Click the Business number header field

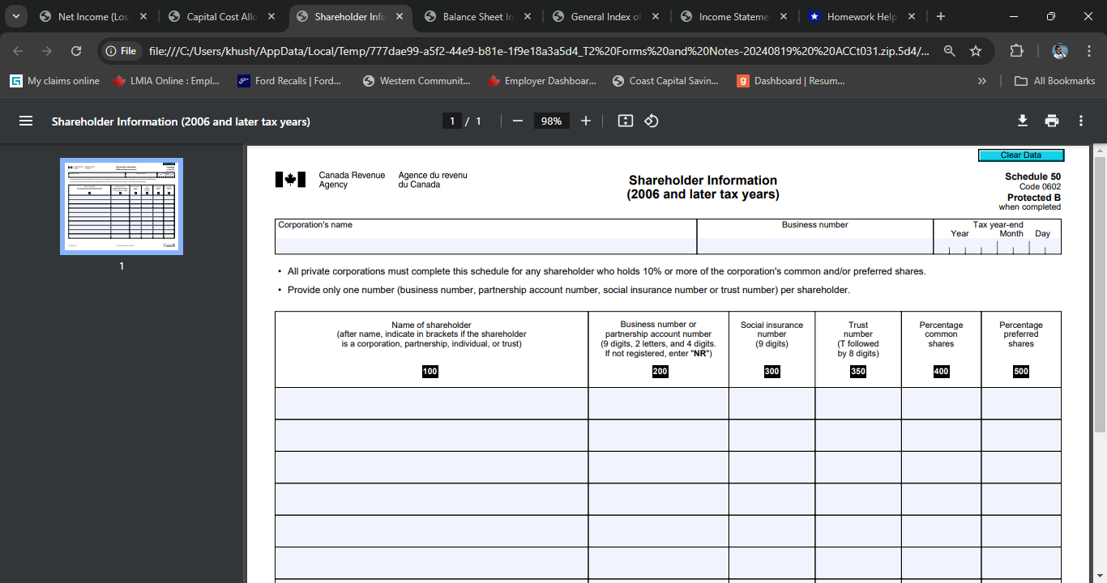coord(815,245)
